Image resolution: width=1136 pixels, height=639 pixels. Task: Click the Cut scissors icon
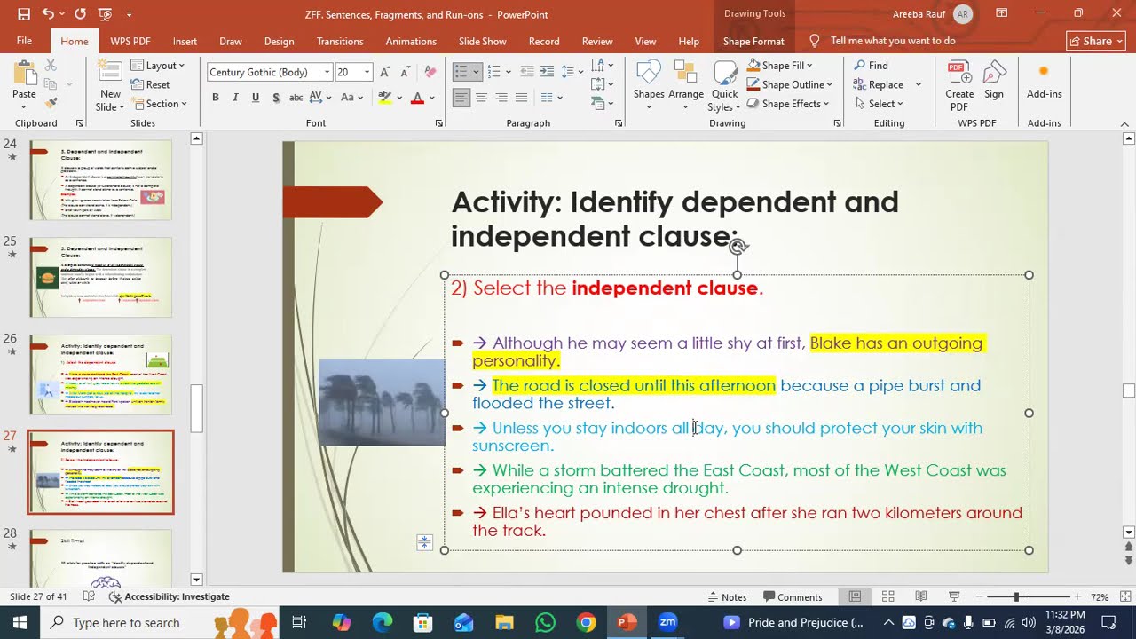click(x=51, y=66)
